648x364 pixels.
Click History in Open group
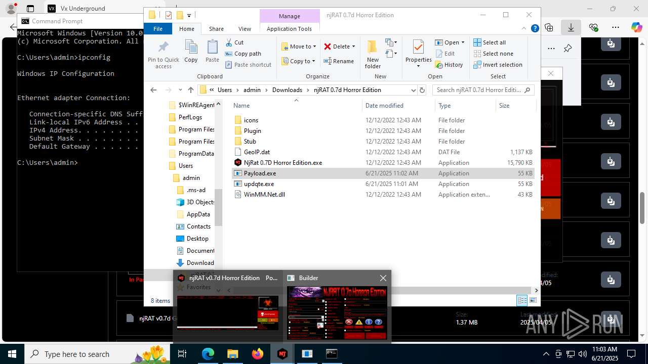[449, 65]
